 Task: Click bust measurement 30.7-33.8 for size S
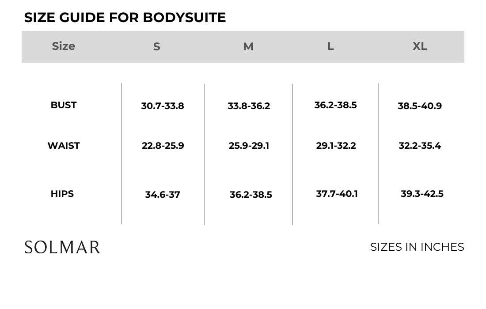pos(163,106)
